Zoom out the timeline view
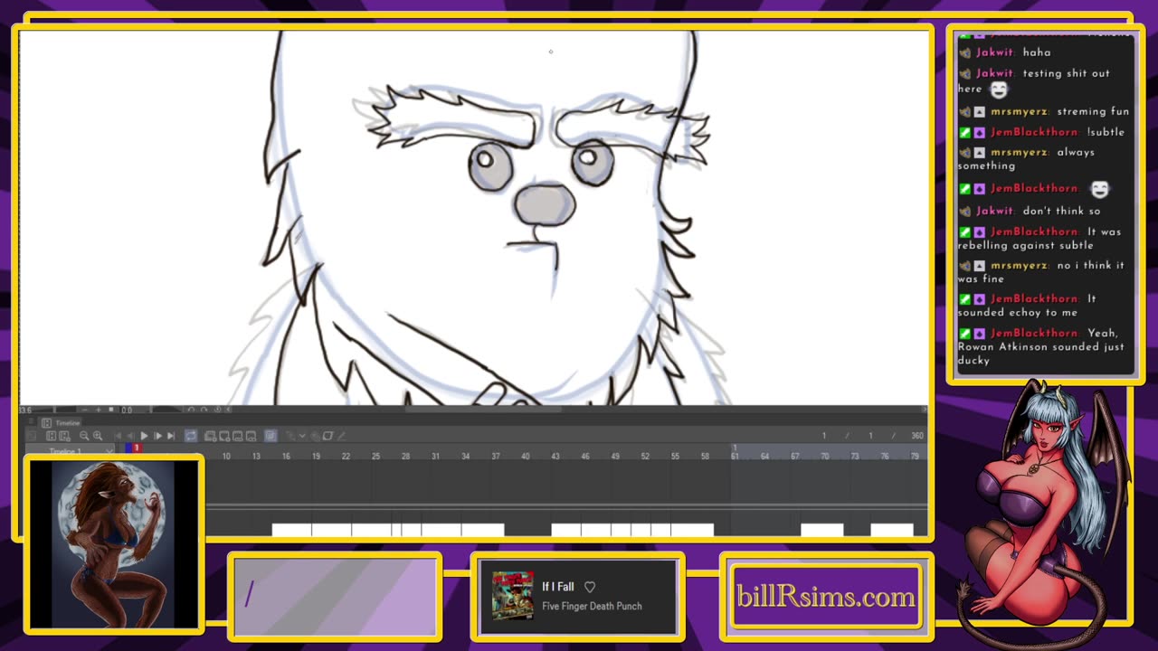Viewport: 1158px width, 651px height. tap(84, 436)
